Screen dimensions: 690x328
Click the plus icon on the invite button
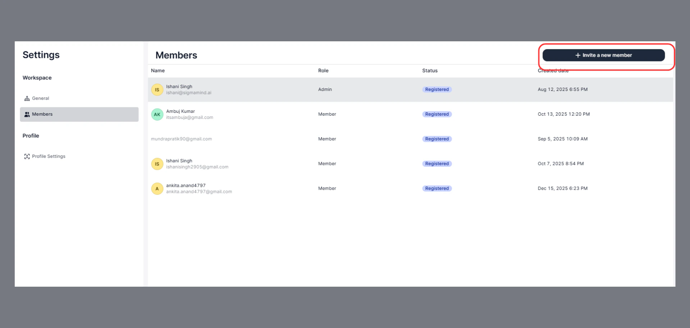coord(577,55)
